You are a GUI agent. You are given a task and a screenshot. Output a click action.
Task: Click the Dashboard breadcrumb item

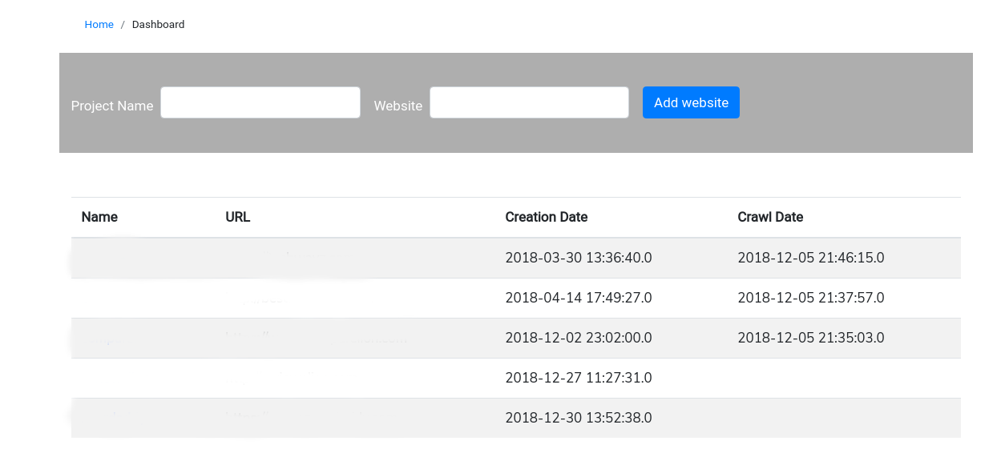[x=158, y=25]
